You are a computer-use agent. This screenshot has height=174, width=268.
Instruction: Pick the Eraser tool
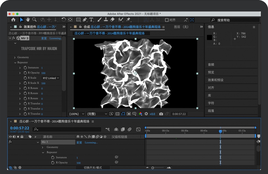pos(112,19)
